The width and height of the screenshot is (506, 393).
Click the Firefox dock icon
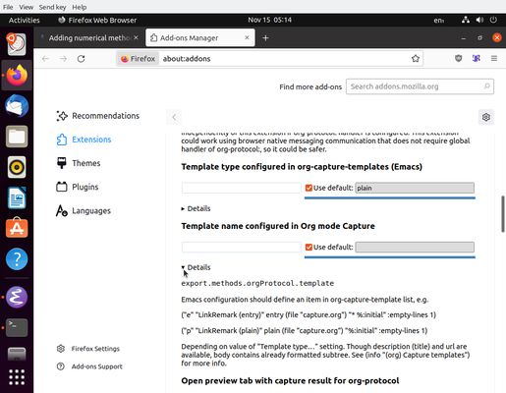[17, 75]
